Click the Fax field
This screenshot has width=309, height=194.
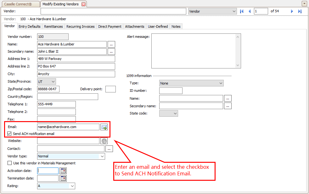click(x=56, y=119)
